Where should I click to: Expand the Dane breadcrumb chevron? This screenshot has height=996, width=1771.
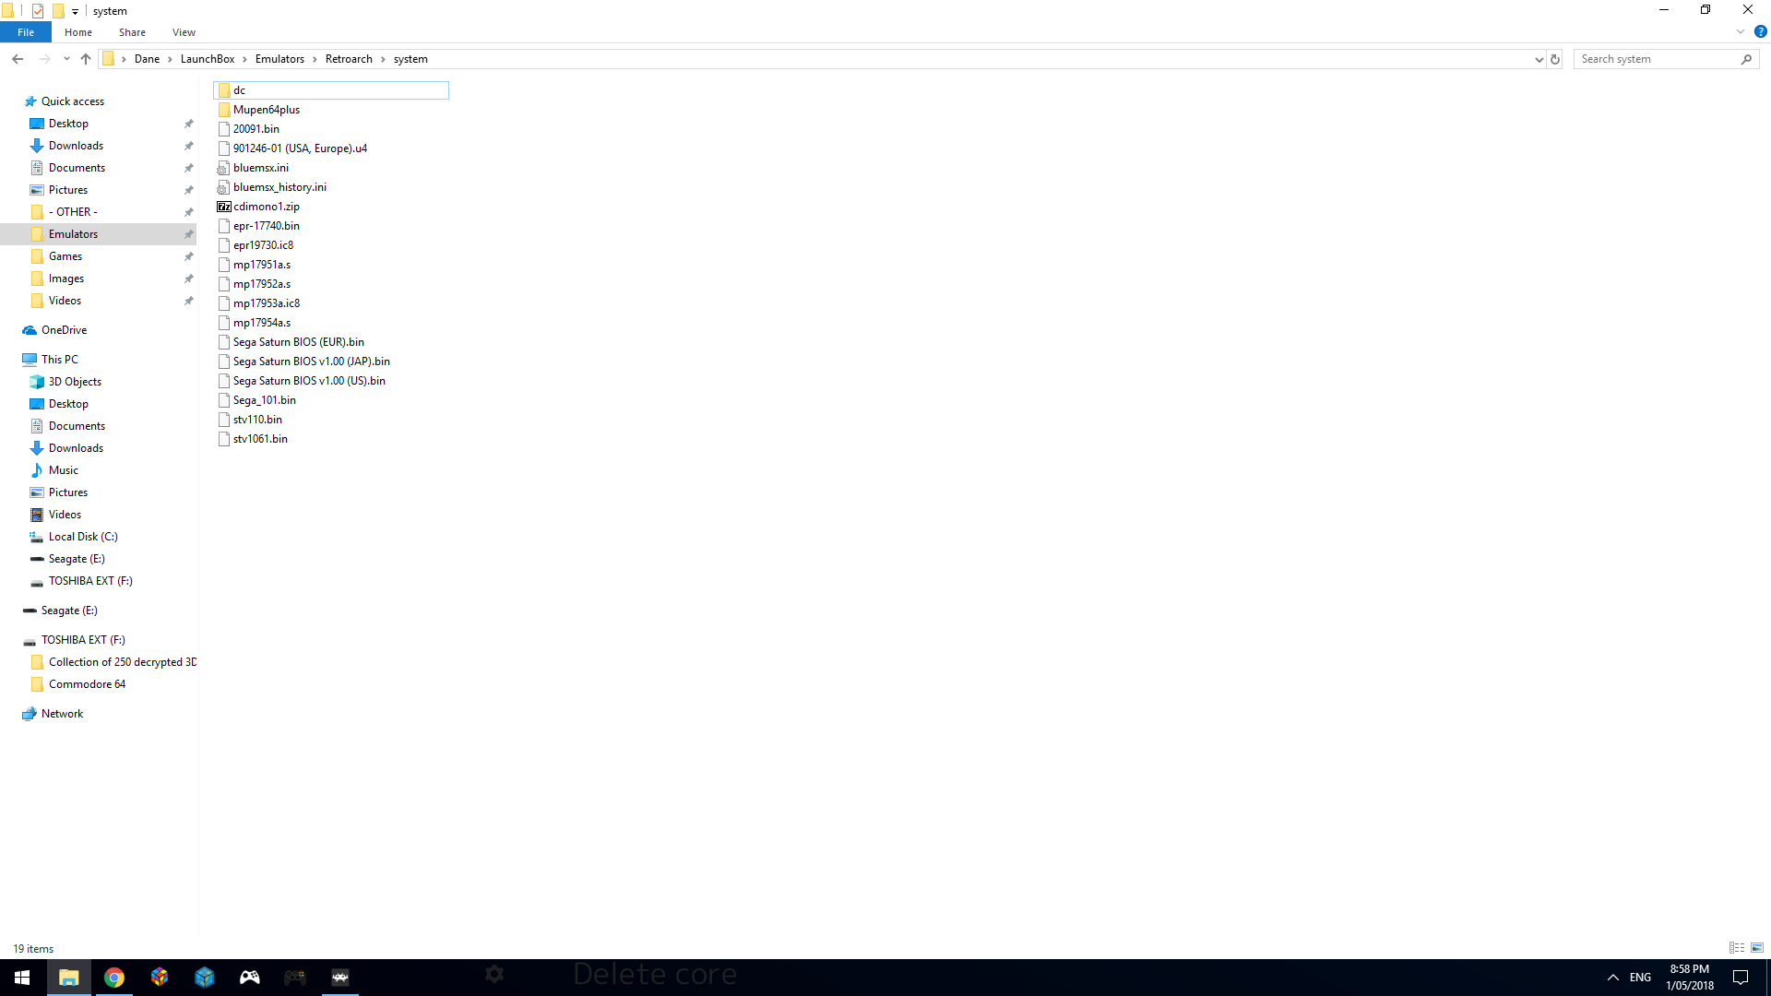point(170,59)
